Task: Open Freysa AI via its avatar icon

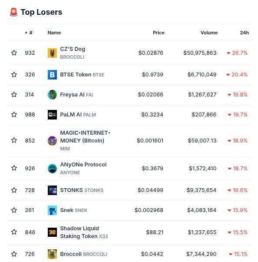Action: [52, 95]
